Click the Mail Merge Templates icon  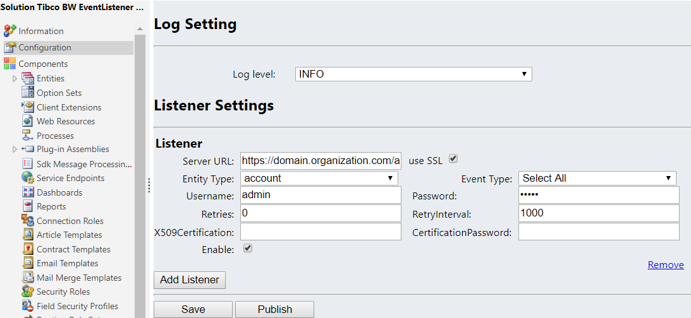tap(28, 278)
